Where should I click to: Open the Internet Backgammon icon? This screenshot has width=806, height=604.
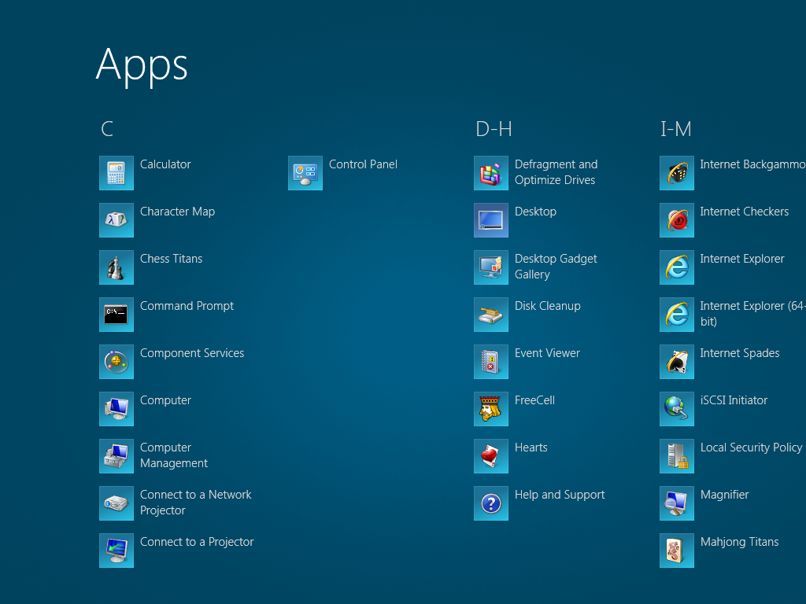point(677,173)
